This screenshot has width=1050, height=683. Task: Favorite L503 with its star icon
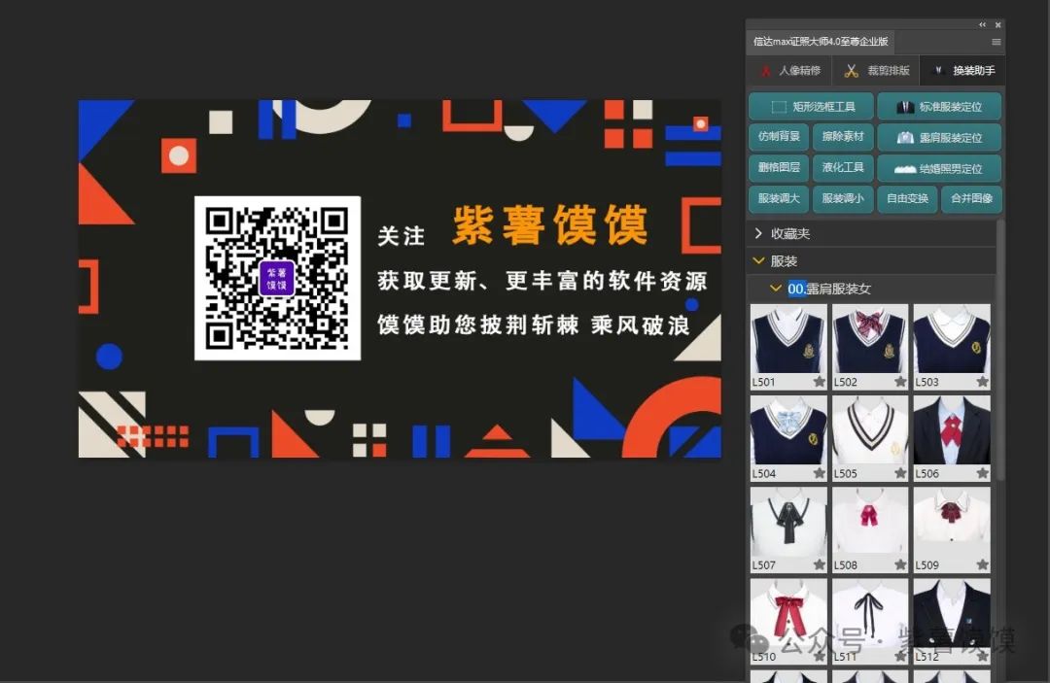click(x=982, y=381)
